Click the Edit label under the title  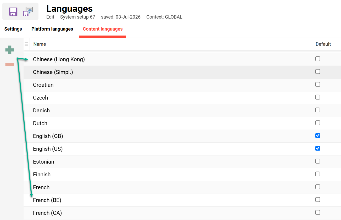[x=50, y=17]
